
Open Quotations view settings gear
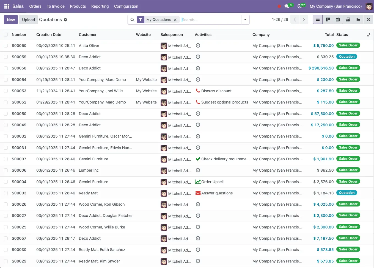click(x=65, y=19)
